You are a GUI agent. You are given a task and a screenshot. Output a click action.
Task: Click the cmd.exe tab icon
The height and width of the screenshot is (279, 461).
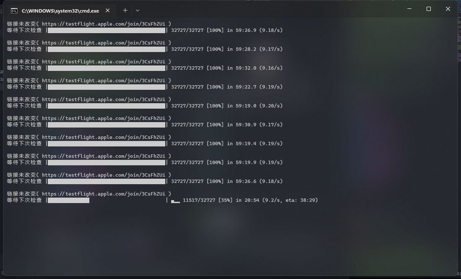[14, 11]
